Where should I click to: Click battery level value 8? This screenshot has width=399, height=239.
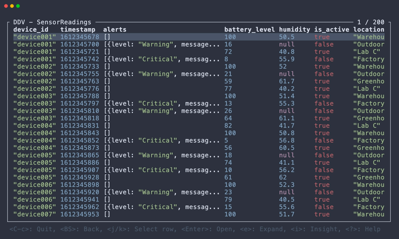(x=226, y=59)
